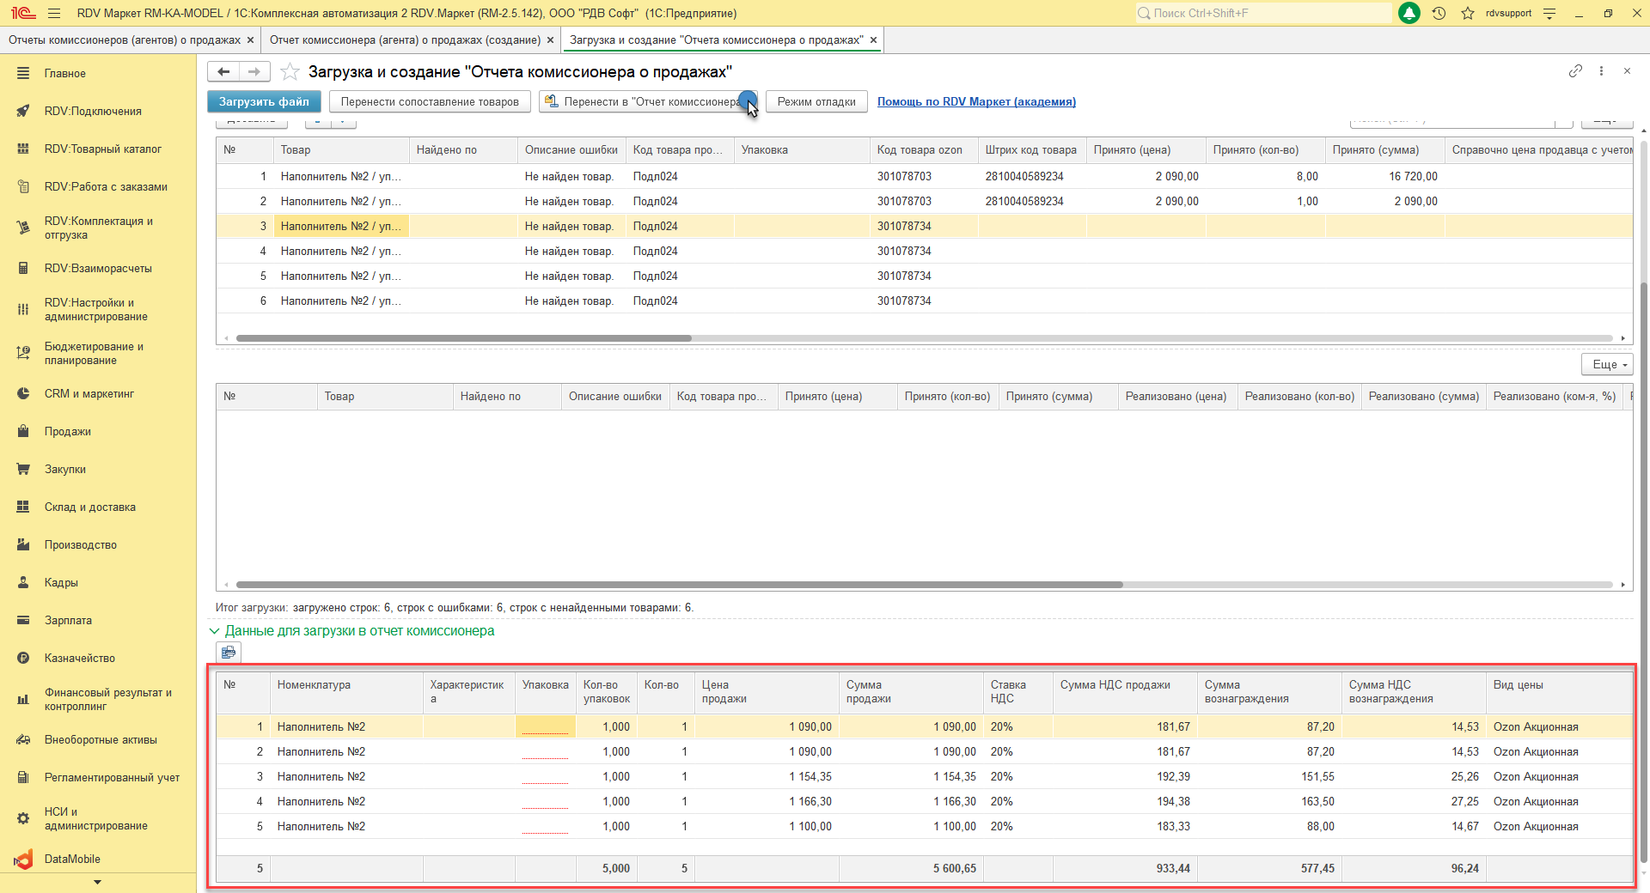The width and height of the screenshot is (1650, 893).
Task: Go back with left arrow button
Action: point(223,72)
